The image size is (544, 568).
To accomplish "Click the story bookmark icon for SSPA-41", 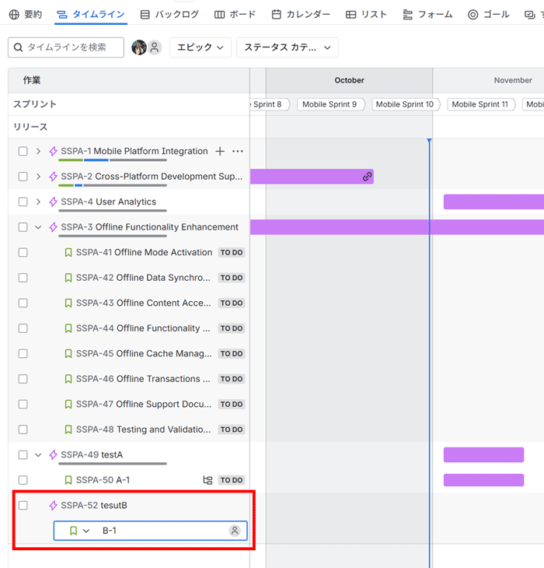I will [x=68, y=253].
